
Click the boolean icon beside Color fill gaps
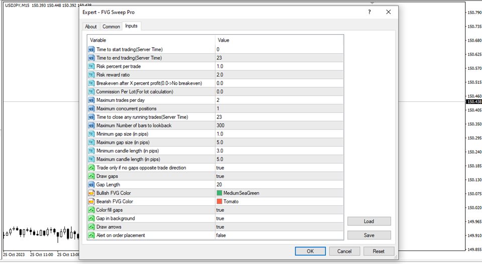(91, 210)
